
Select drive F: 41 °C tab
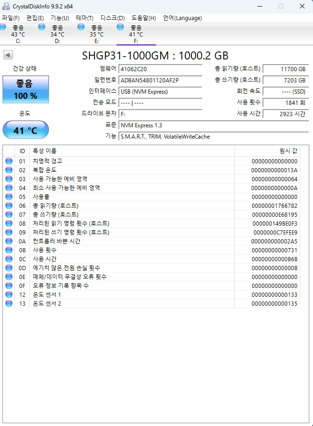136,34
